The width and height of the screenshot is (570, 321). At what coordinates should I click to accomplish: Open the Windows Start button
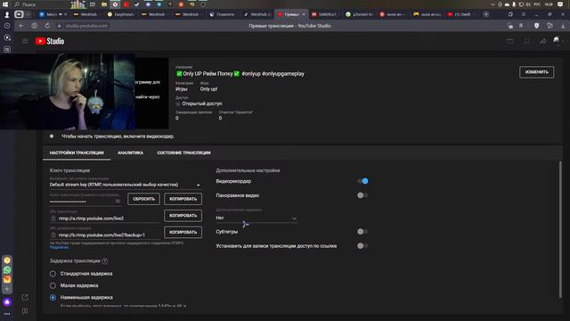(5, 4)
